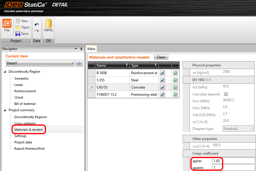Viewport: 256px width, 171px height.
Task: Click the EN 1992-1-1 section header
Action: (x=218, y=80)
